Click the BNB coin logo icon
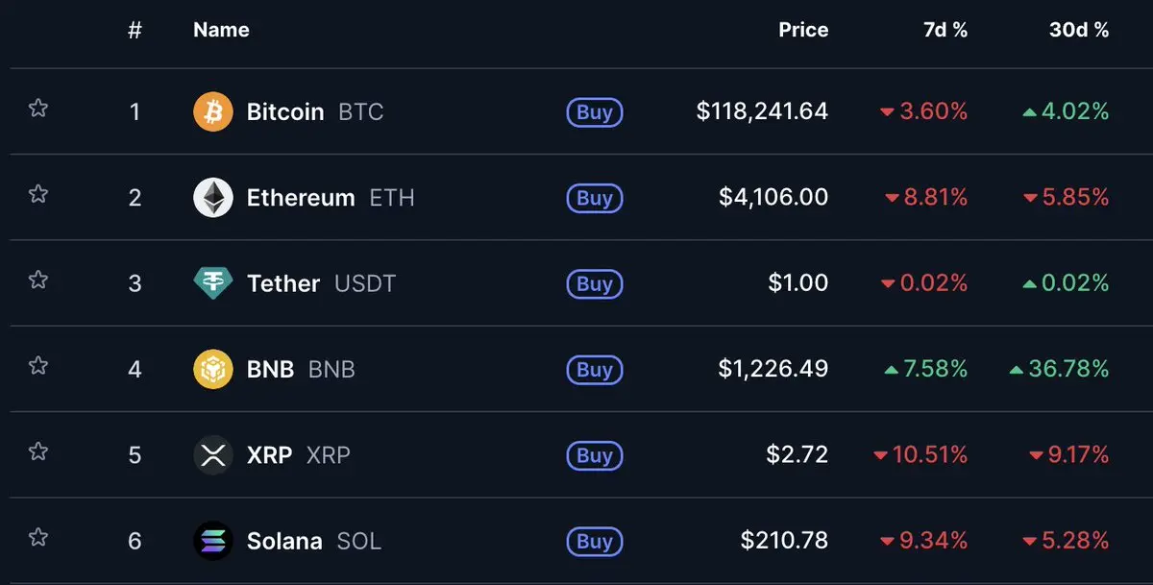The width and height of the screenshot is (1153, 585). tap(212, 369)
